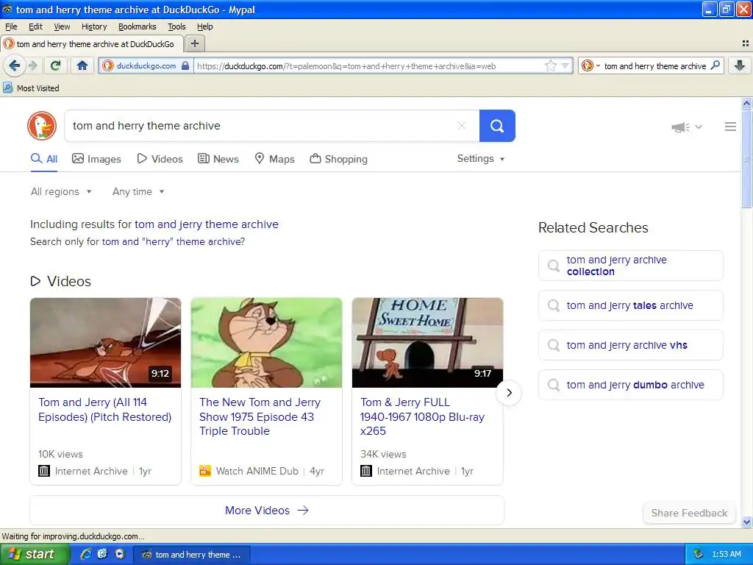
Task: Expand the Any time filter
Action: [138, 192]
